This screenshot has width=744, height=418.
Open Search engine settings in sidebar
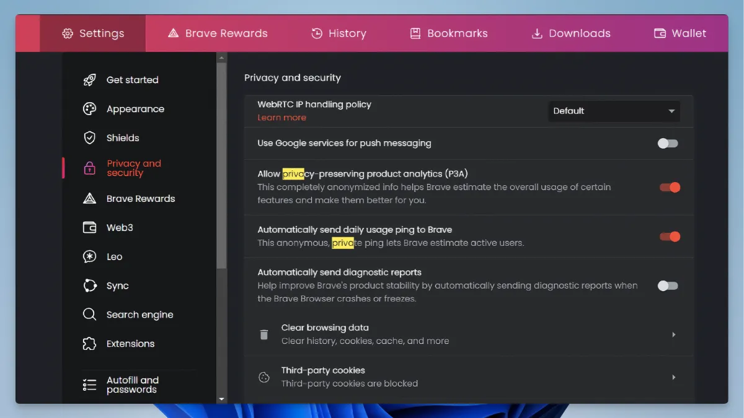pyautogui.click(x=139, y=315)
